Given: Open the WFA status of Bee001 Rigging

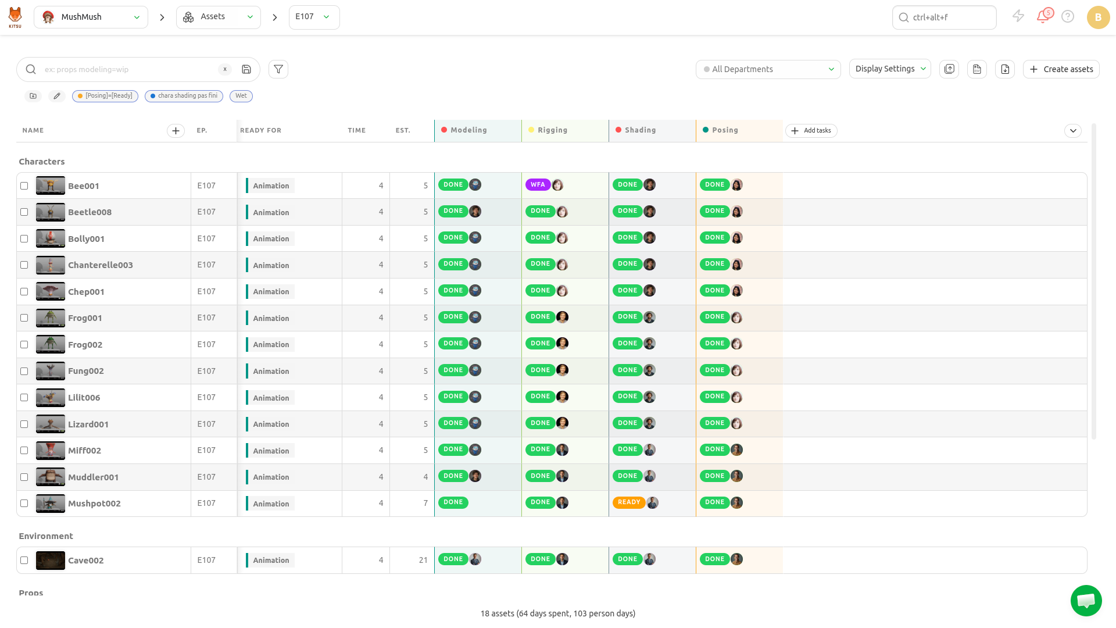Looking at the screenshot, I should 538,185.
